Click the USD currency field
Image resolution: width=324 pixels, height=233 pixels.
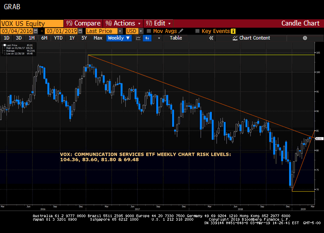(132, 31)
